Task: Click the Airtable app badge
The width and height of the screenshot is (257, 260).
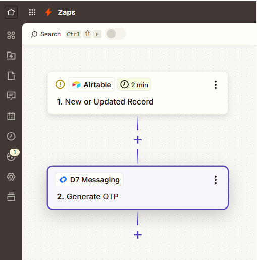Action: pyautogui.click(x=91, y=84)
